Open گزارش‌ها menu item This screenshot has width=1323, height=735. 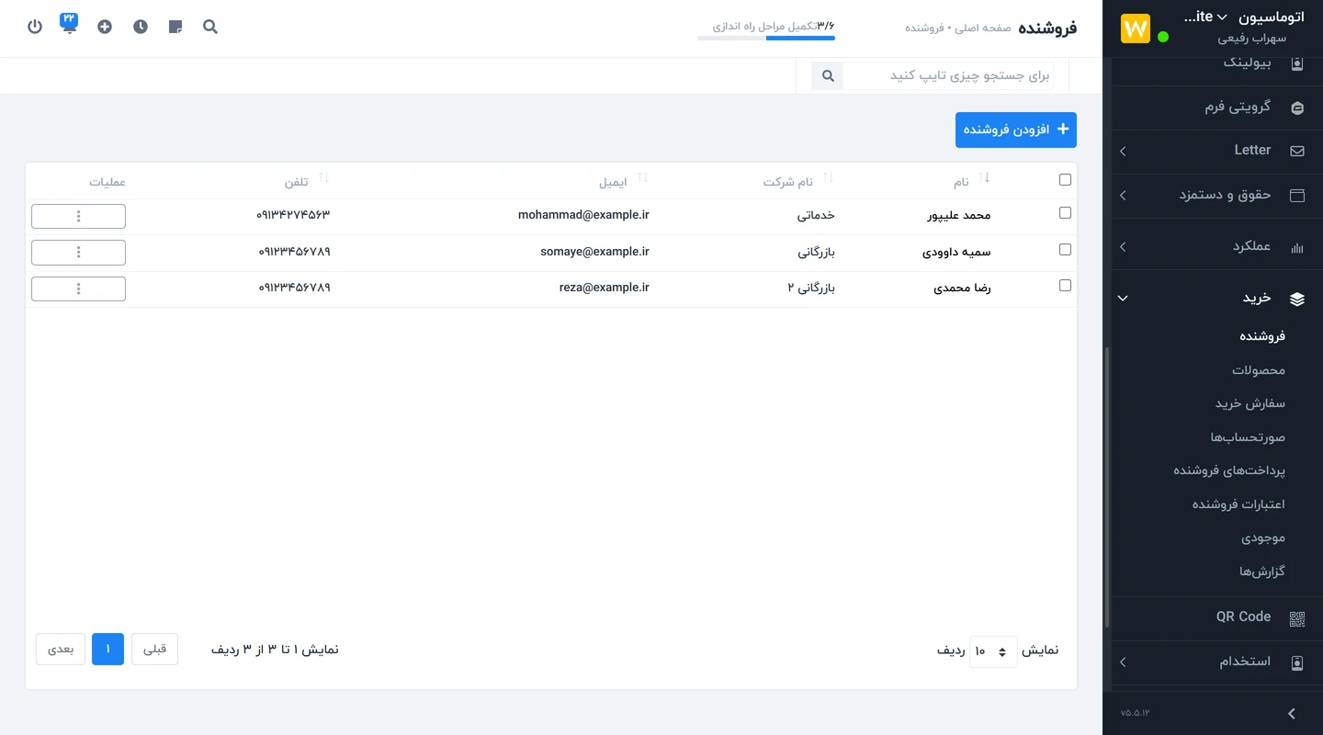point(1262,571)
